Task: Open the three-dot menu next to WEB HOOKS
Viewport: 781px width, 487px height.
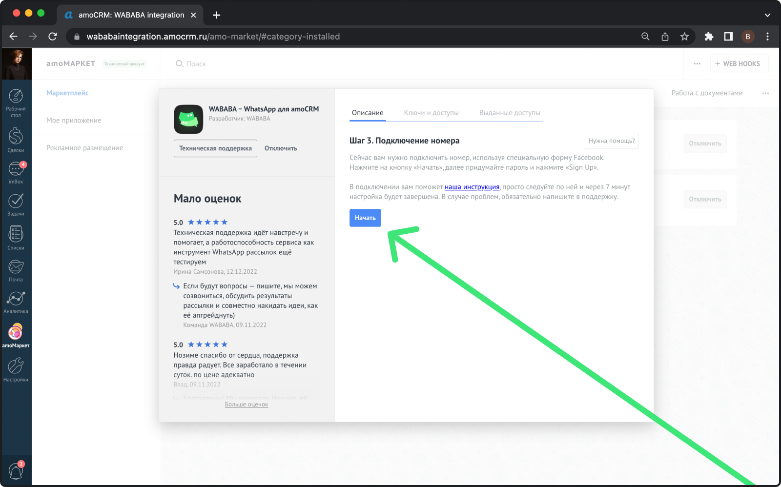Action: pos(697,64)
